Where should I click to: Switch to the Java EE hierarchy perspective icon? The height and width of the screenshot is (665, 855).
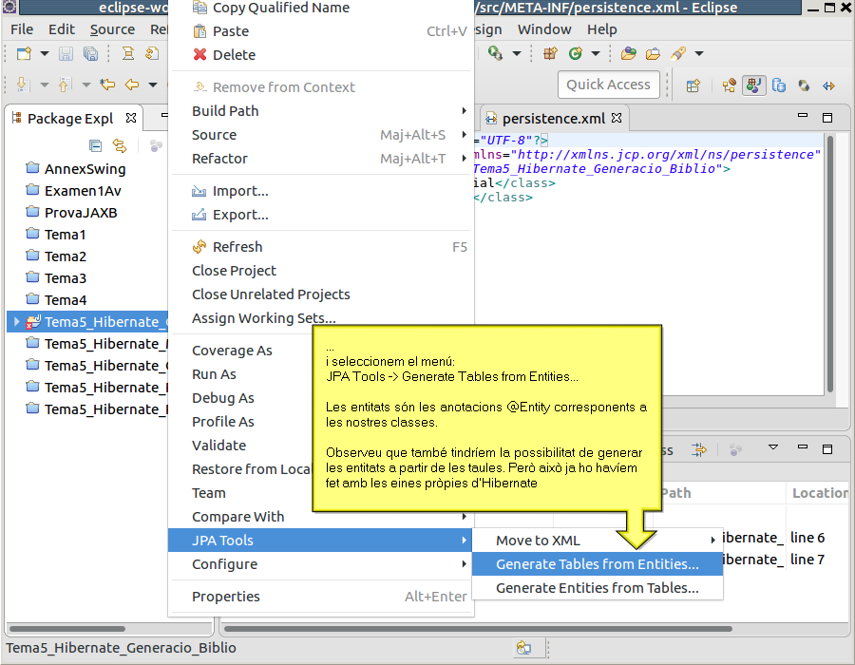pos(729,85)
